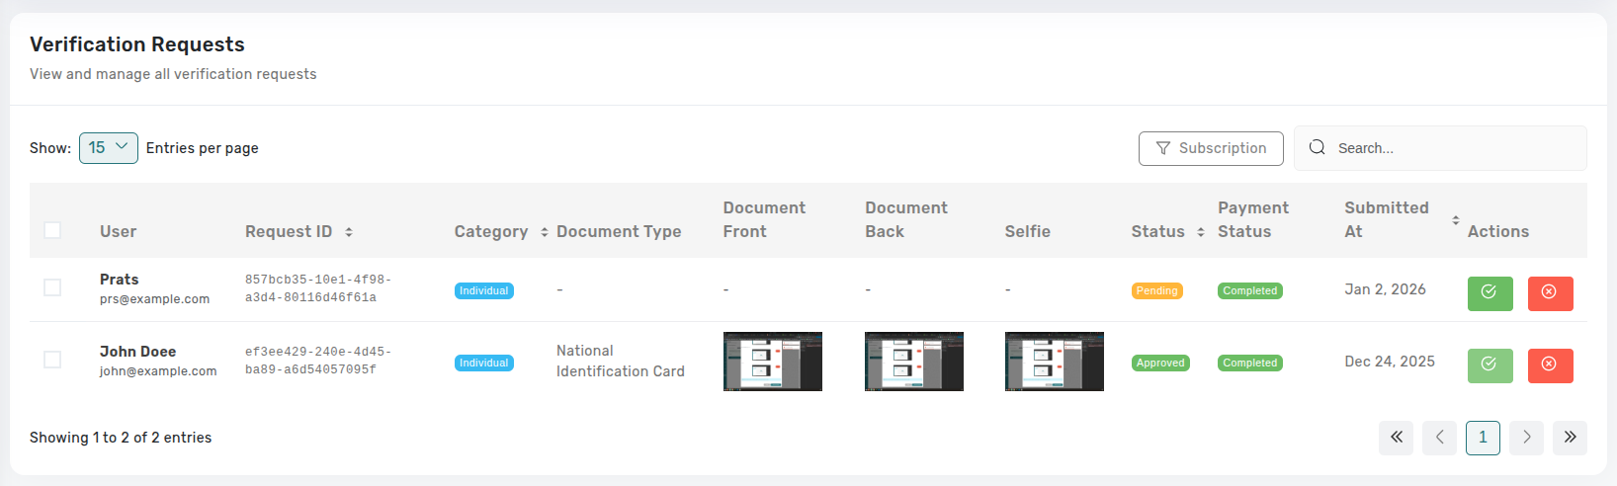Go to next page arrow
Image resolution: width=1617 pixels, height=486 pixels.
[x=1526, y=438]
